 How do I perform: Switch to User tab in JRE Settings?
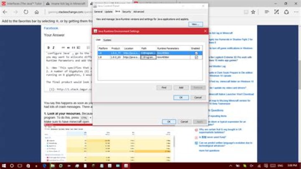98,40
